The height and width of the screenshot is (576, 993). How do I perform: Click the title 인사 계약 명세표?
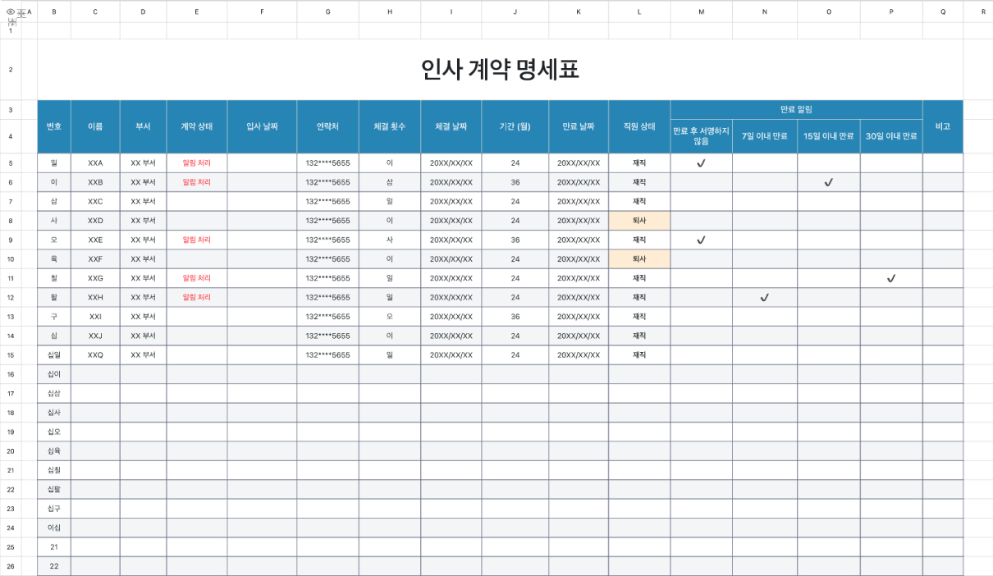point(500,70)
